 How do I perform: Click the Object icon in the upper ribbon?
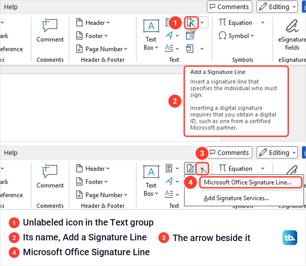pos(189,49)
